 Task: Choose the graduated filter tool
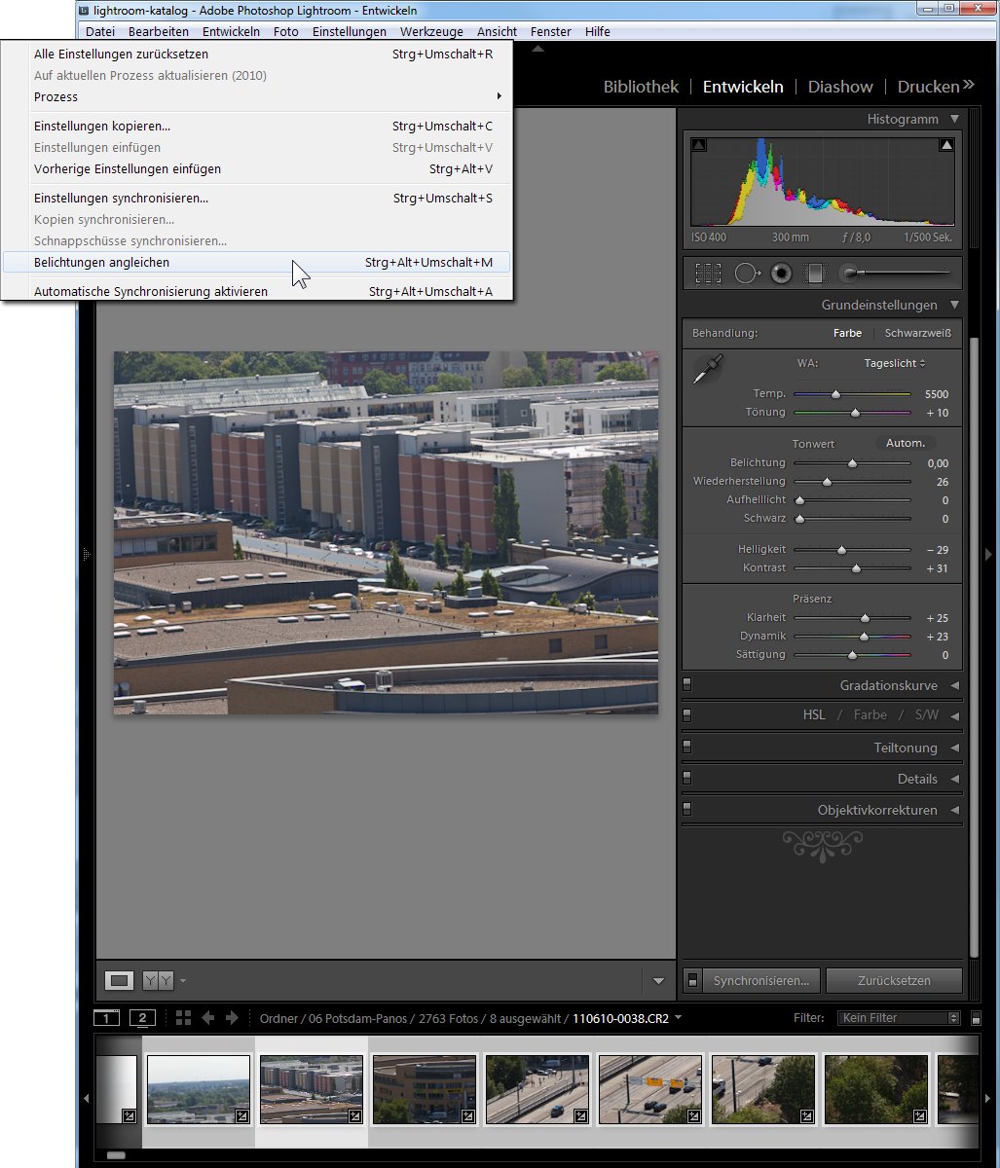click(816, 274)
